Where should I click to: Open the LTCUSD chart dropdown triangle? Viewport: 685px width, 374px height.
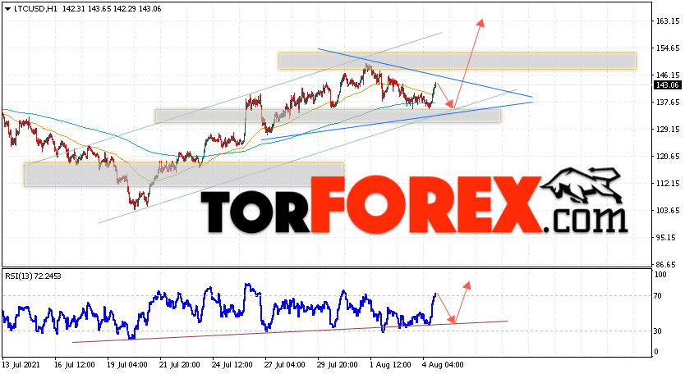tap(8, 9)
